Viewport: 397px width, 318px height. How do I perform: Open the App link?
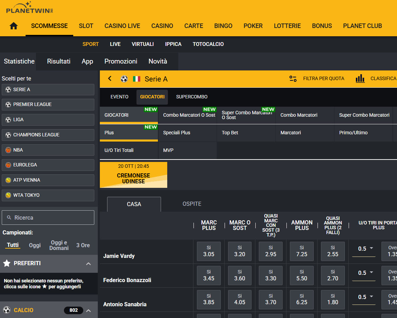tap(87, 61)
